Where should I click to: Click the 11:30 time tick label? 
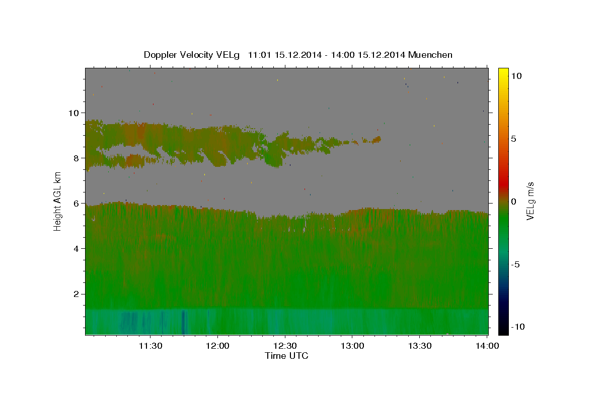point(150,346)
